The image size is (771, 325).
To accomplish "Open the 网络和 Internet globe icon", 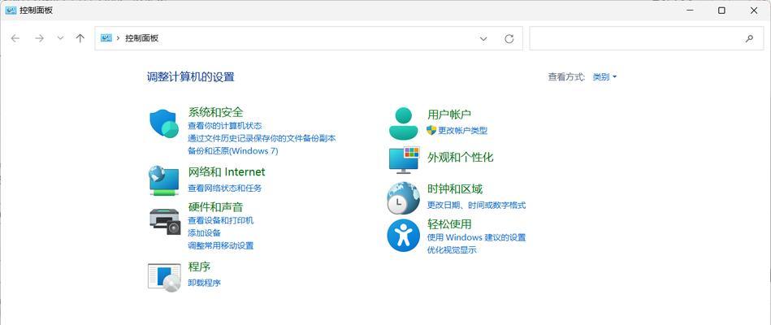I will click(164, 181).
